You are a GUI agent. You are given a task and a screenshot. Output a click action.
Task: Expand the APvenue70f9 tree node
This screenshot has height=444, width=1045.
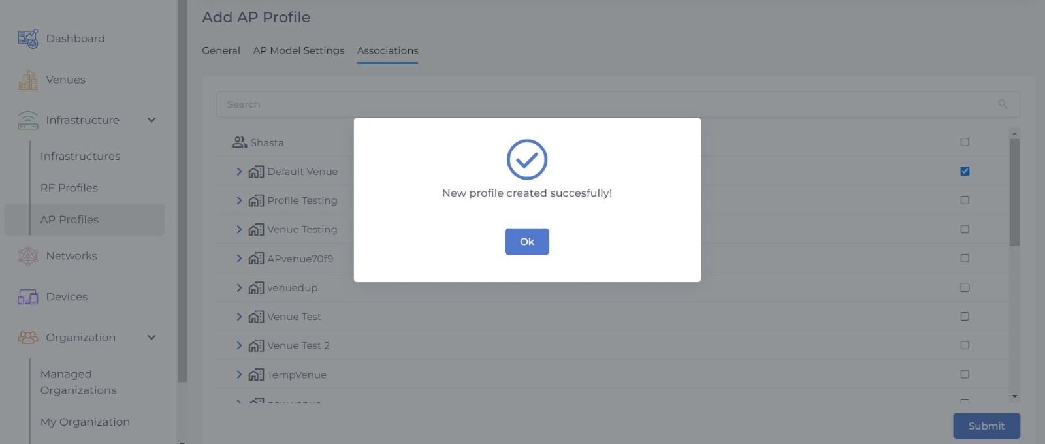pos(239,259)
